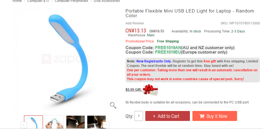The height and width of the screenshot is (129, 263).
Task: Select the third thumbnail of desk lamp
Action: coord(76,122)
